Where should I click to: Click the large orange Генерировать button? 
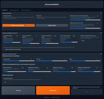(x=53, y=90)
